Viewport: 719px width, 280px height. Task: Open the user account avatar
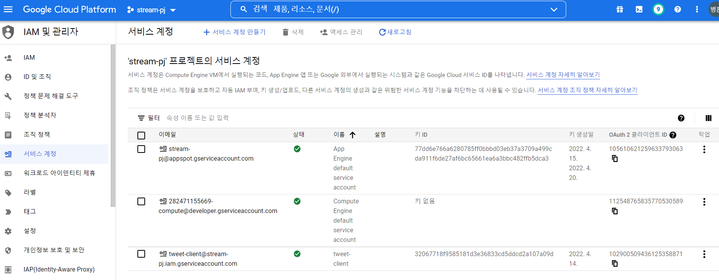tap(714, 9)
